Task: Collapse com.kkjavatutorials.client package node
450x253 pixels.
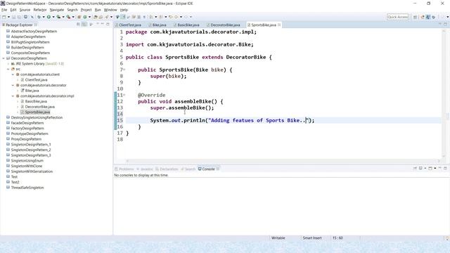Action: click(13, 74)
